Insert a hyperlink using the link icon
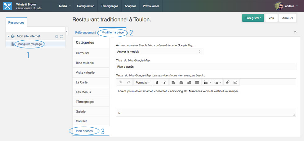This screenshot has height=141, width=304. coord(227,82)
